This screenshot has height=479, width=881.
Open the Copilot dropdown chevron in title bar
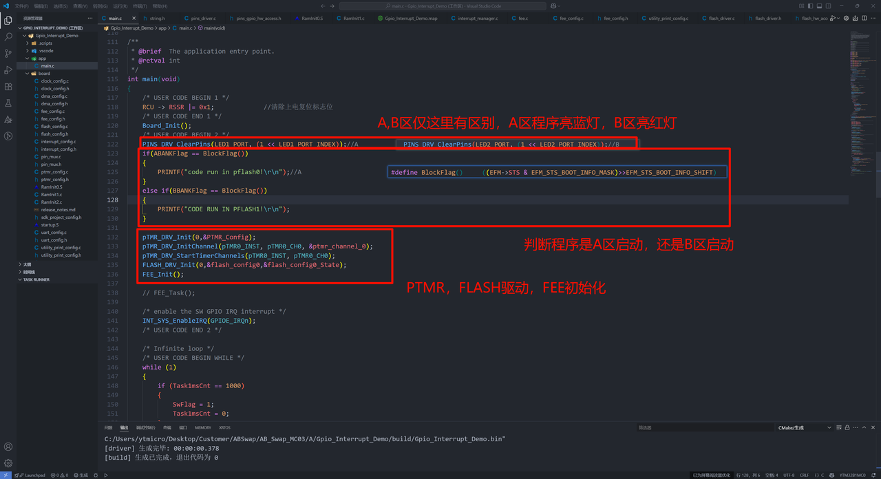click(559, 6)
